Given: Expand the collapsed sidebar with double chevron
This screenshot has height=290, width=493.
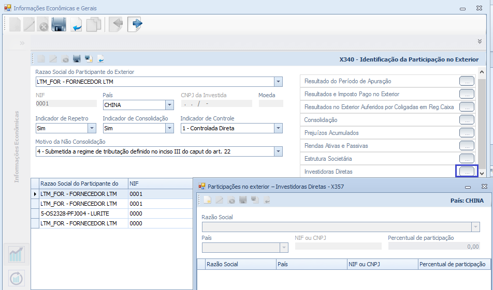Looking at the screenshot, I should [22, 43].
